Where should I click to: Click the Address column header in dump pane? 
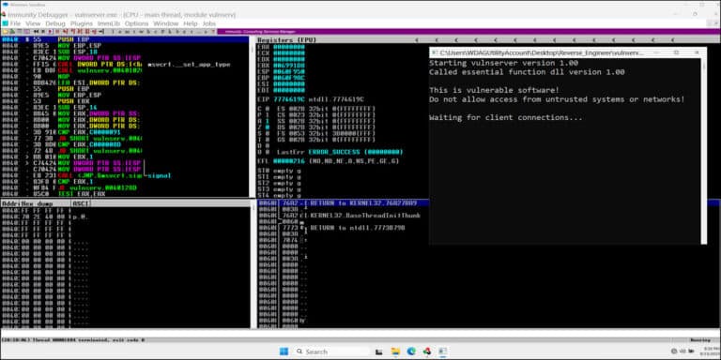(x=11, y=203)
